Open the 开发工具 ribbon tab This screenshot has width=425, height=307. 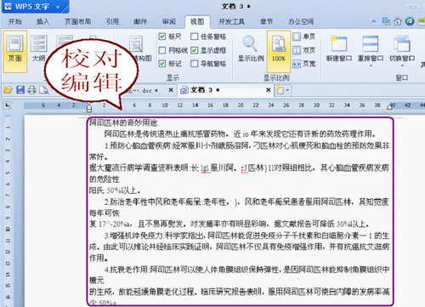click(x=231, y=21)
